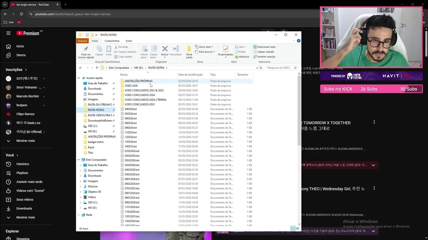Image resolution: width=428 pixels, height=240 pixels.
Task: Open the Live bookmark in bookmarks bar
Action: click(x=9, y=22)
